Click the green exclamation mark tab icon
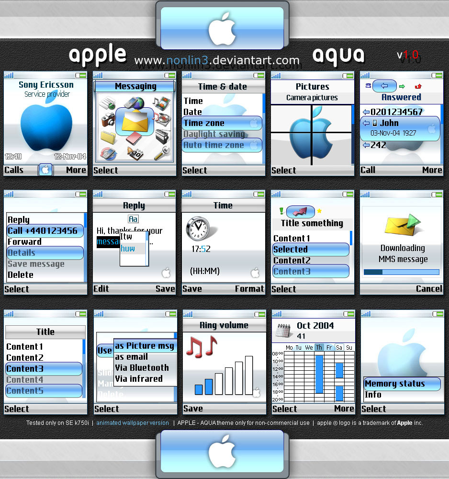 281,211
